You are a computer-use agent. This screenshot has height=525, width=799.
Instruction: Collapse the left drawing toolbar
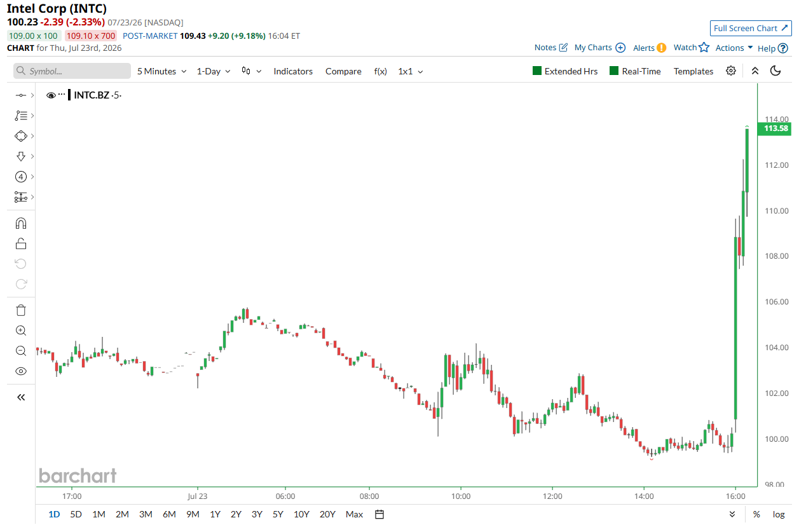coord(21,397)
